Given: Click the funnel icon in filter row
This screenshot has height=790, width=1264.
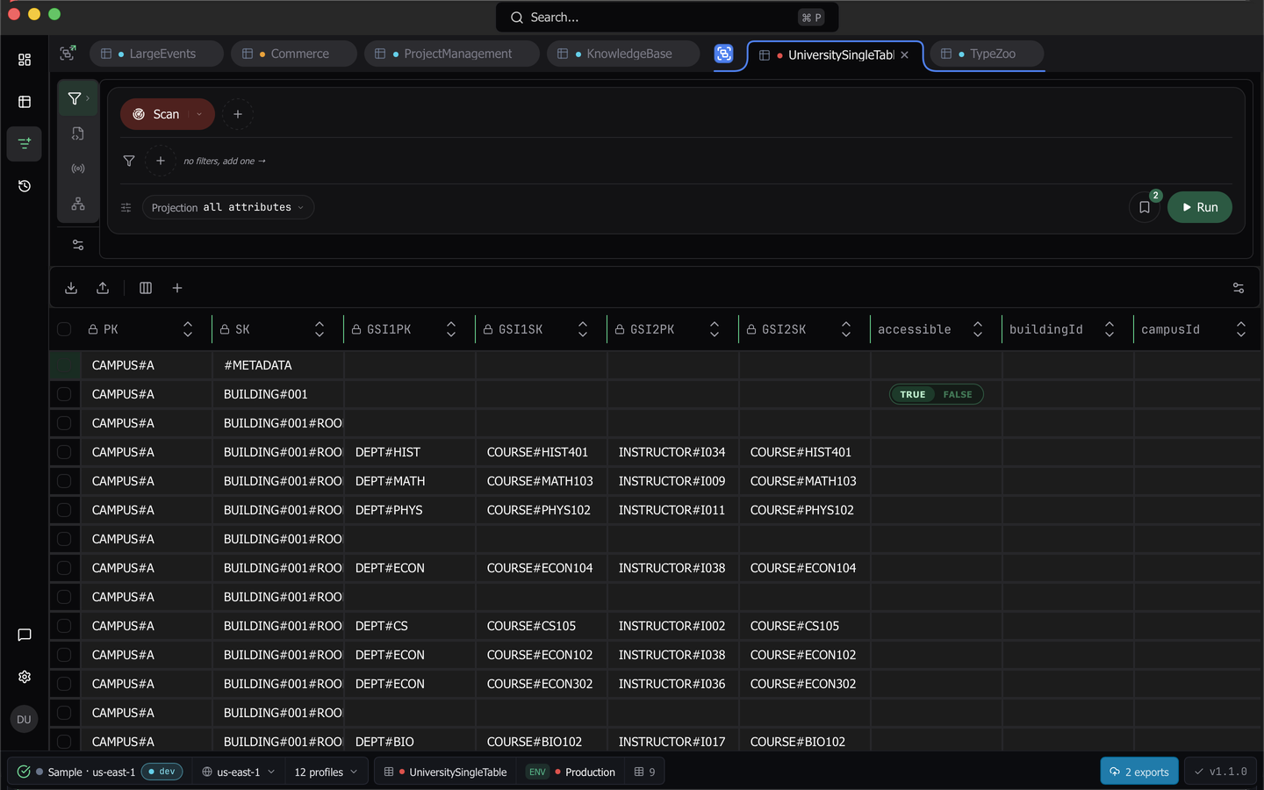Looking at the screenshot, I should 129,161.
